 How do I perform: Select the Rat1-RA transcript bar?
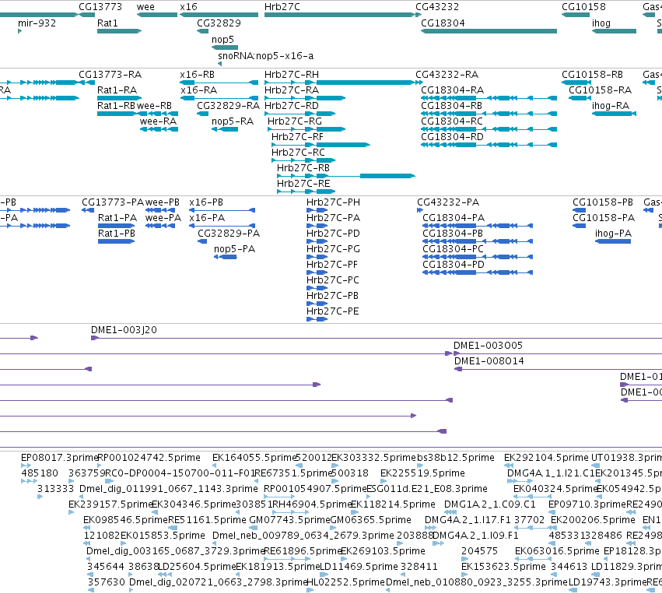120,98
